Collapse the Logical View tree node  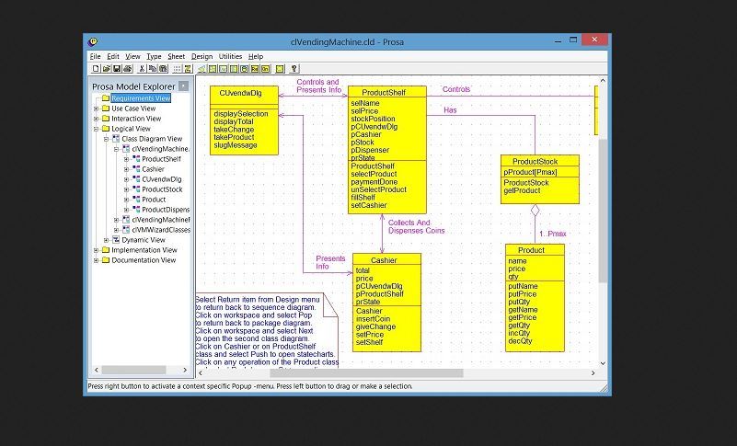tap(96, 129)
